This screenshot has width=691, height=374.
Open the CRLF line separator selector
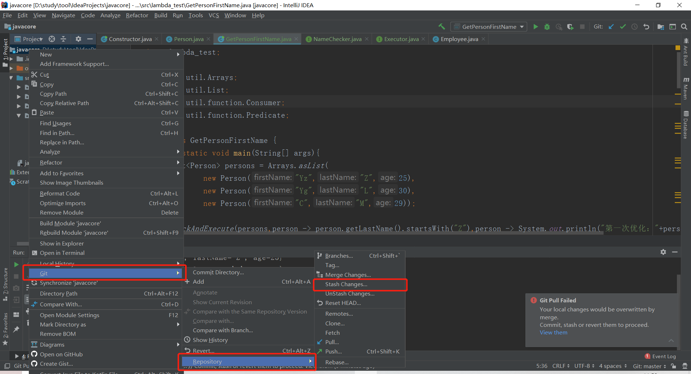point(561,366)
